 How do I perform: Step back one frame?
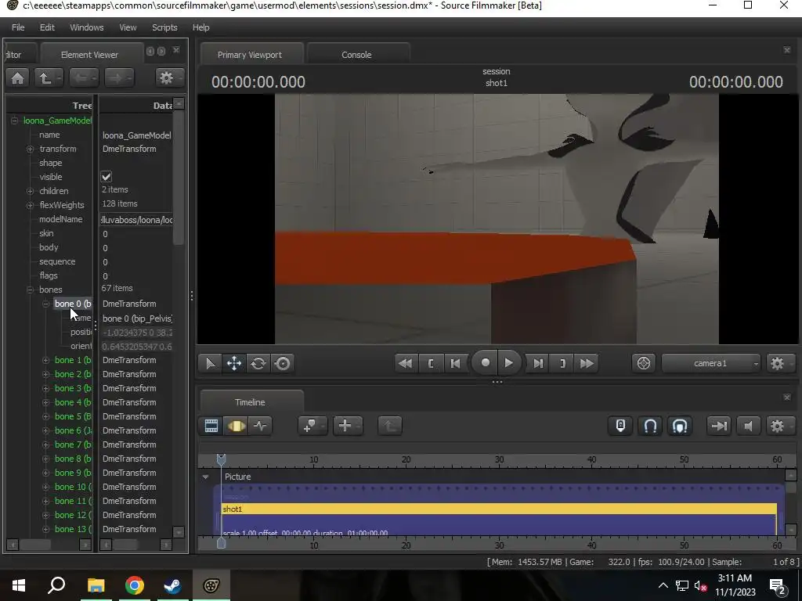(455, 363)
